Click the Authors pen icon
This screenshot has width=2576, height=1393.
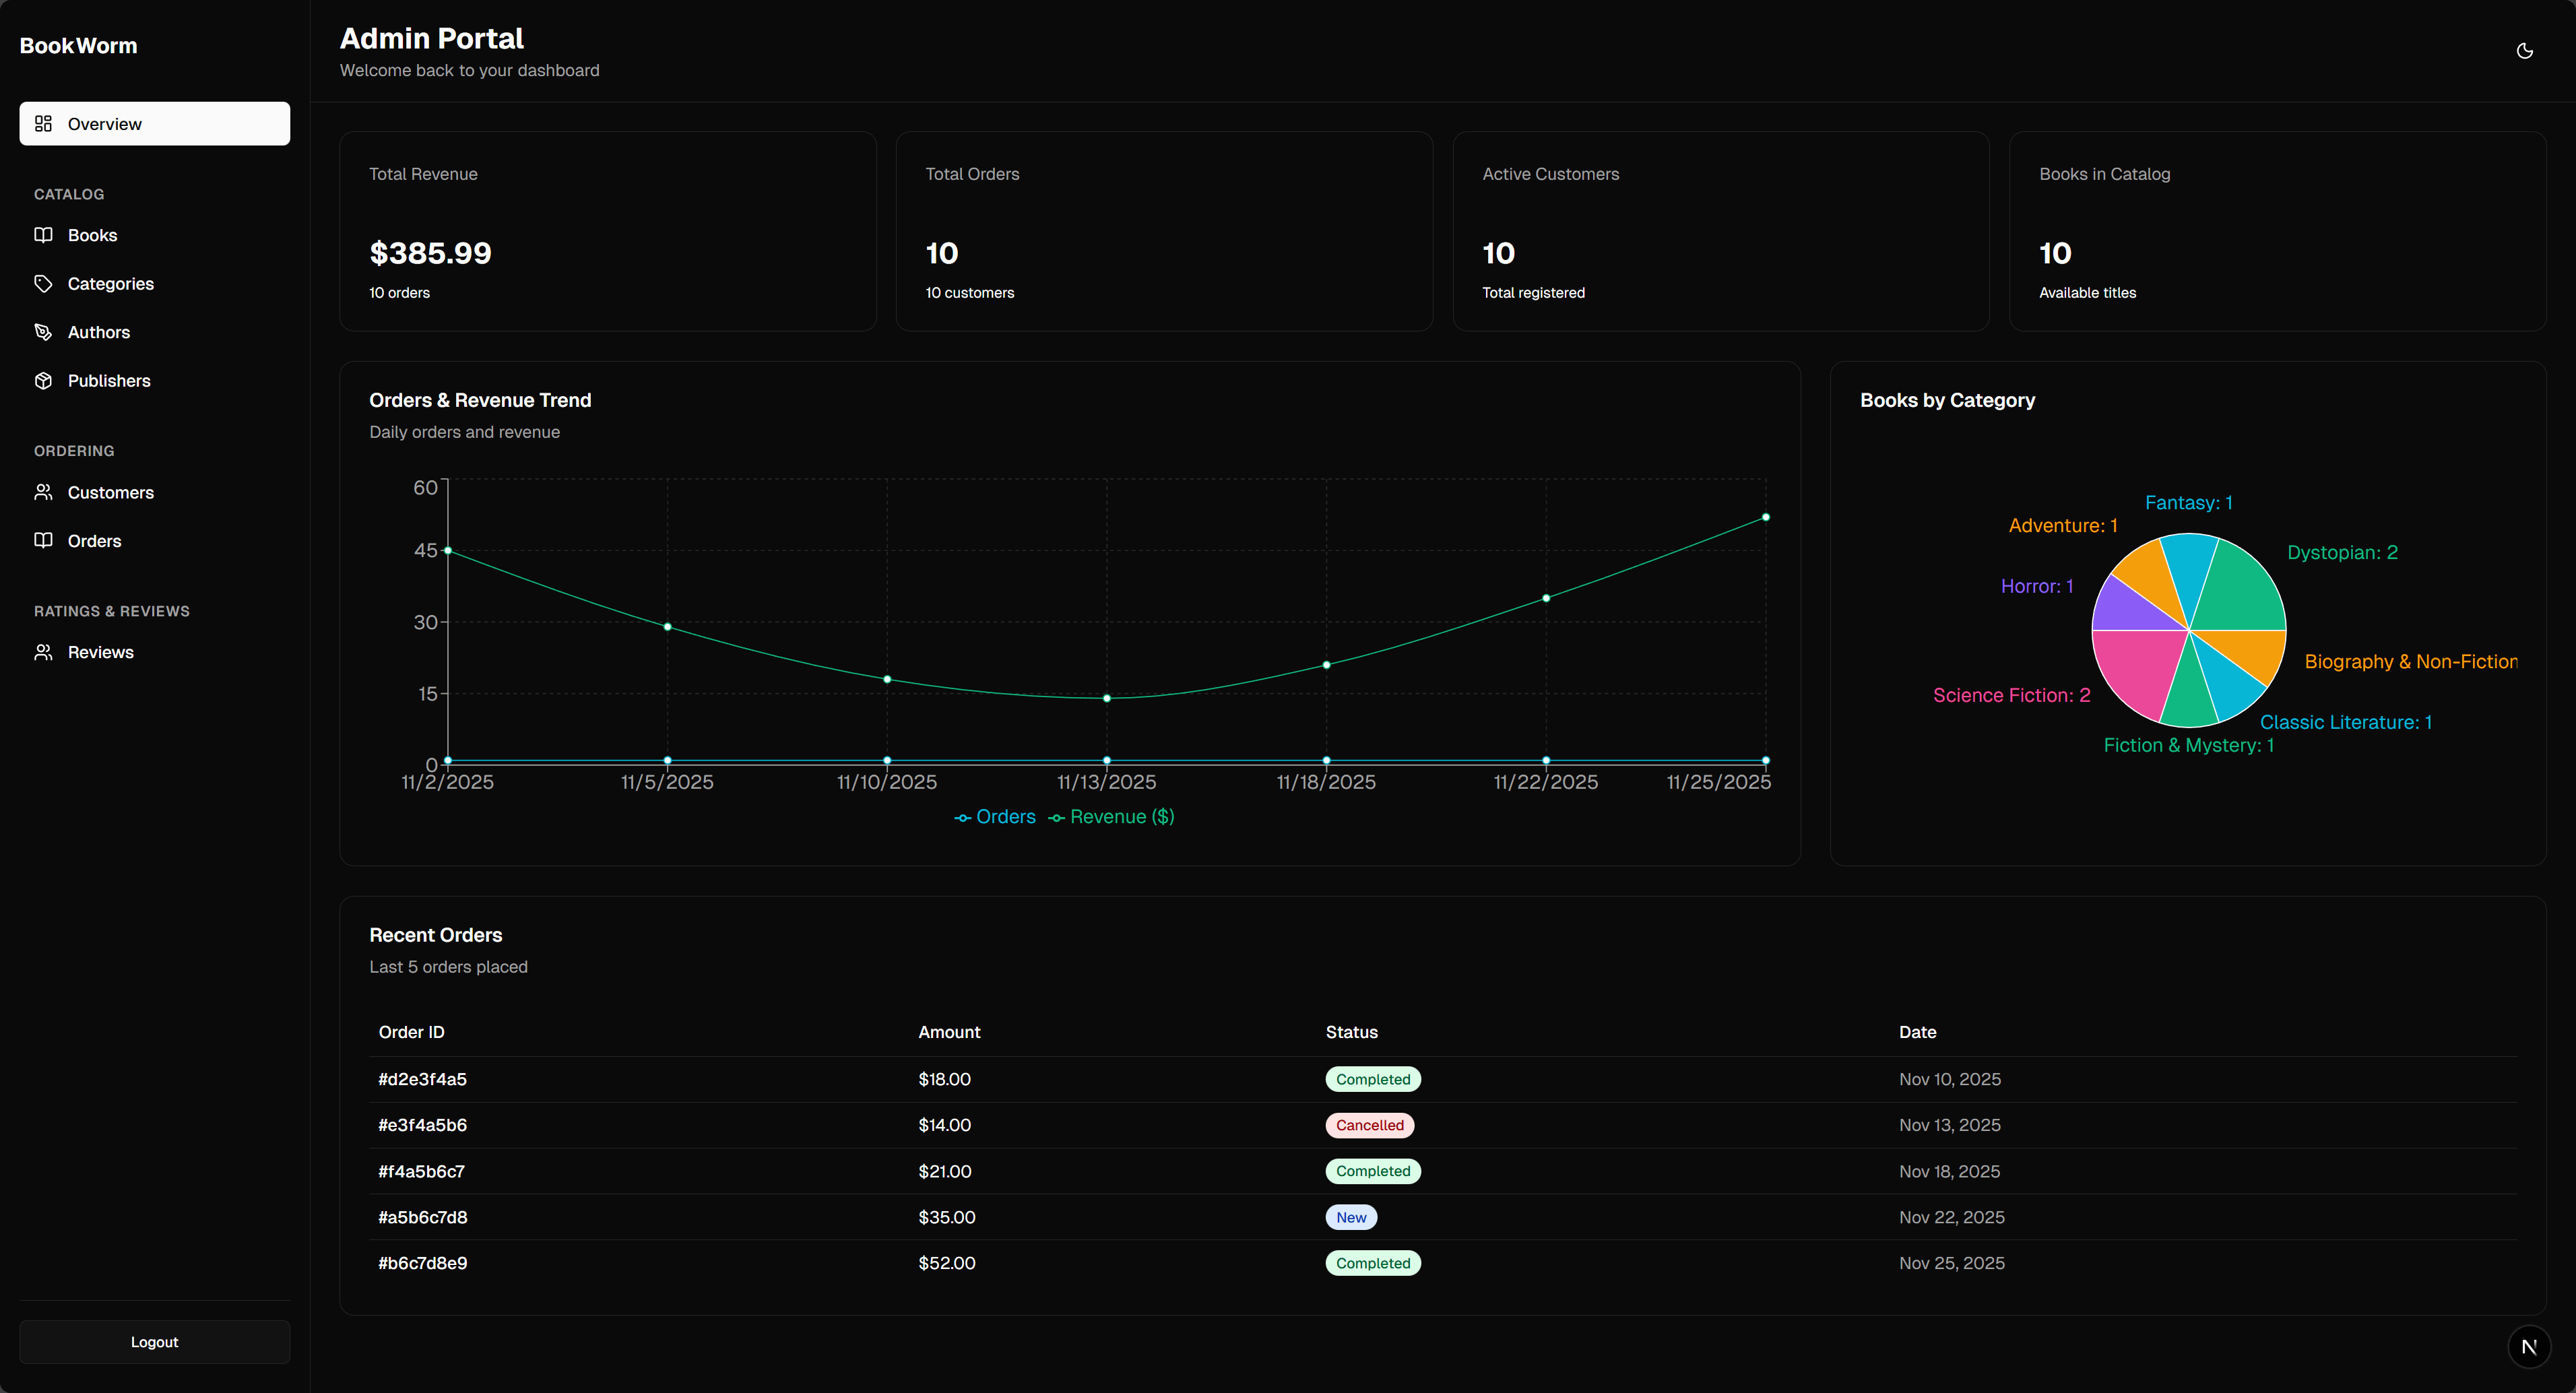tap(43, 332)
